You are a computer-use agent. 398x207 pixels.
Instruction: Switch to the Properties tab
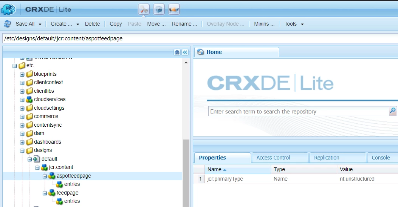point(222,158)
